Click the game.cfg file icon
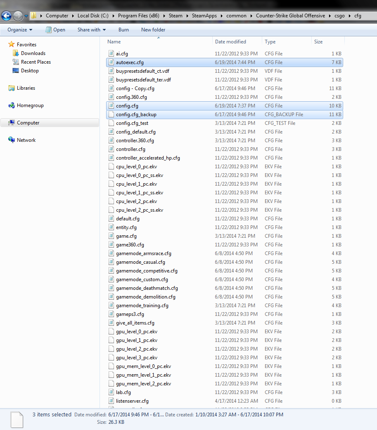The image size is (377, 430). (111, 236)
